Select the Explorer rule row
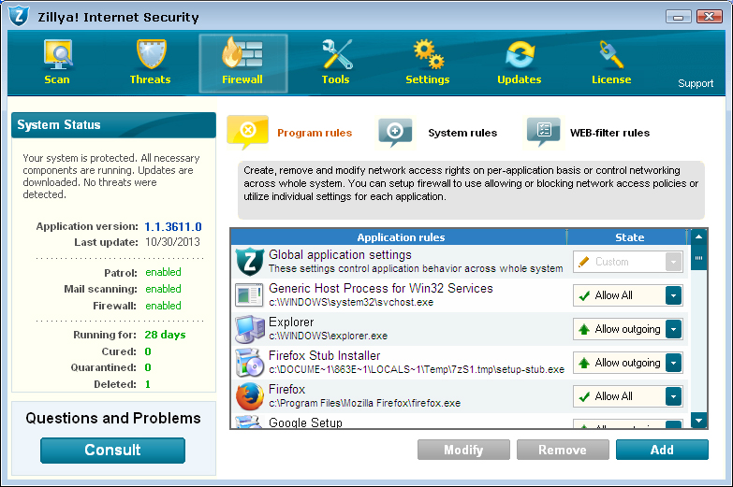This screenshot has width=733, height=487. (460, 329)
